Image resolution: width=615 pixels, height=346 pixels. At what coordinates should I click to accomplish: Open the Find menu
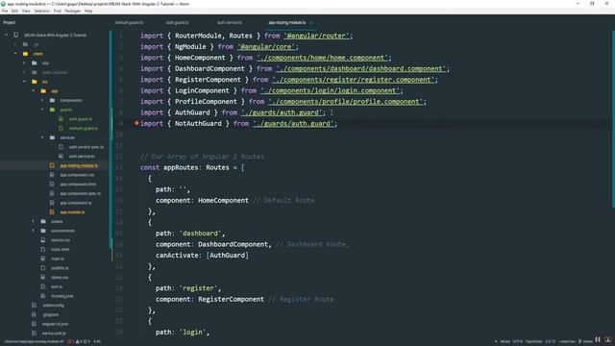[58, 11]
